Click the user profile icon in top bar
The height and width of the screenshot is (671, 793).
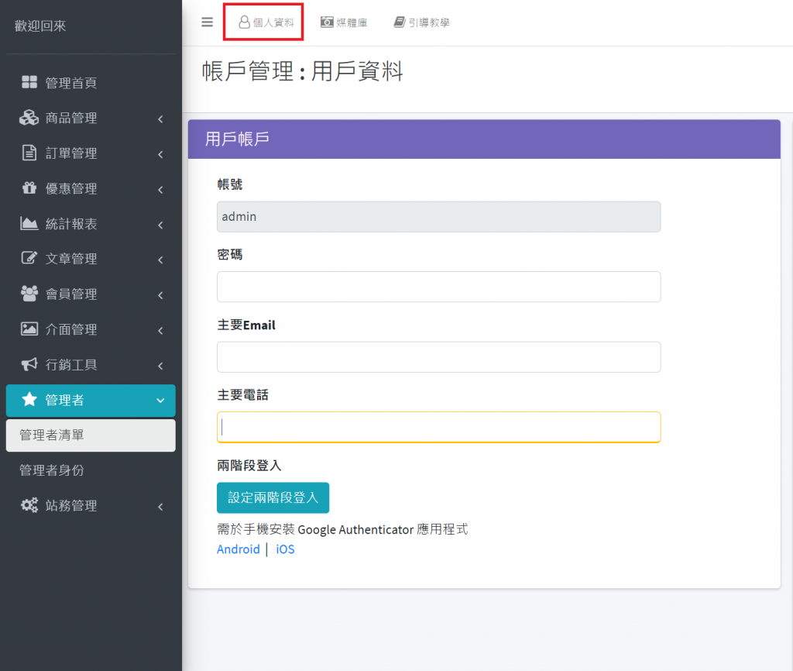tap(244, 22)
